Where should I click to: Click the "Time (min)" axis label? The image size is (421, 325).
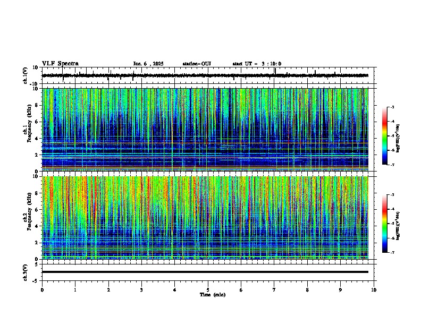click(x=213, y=295)
